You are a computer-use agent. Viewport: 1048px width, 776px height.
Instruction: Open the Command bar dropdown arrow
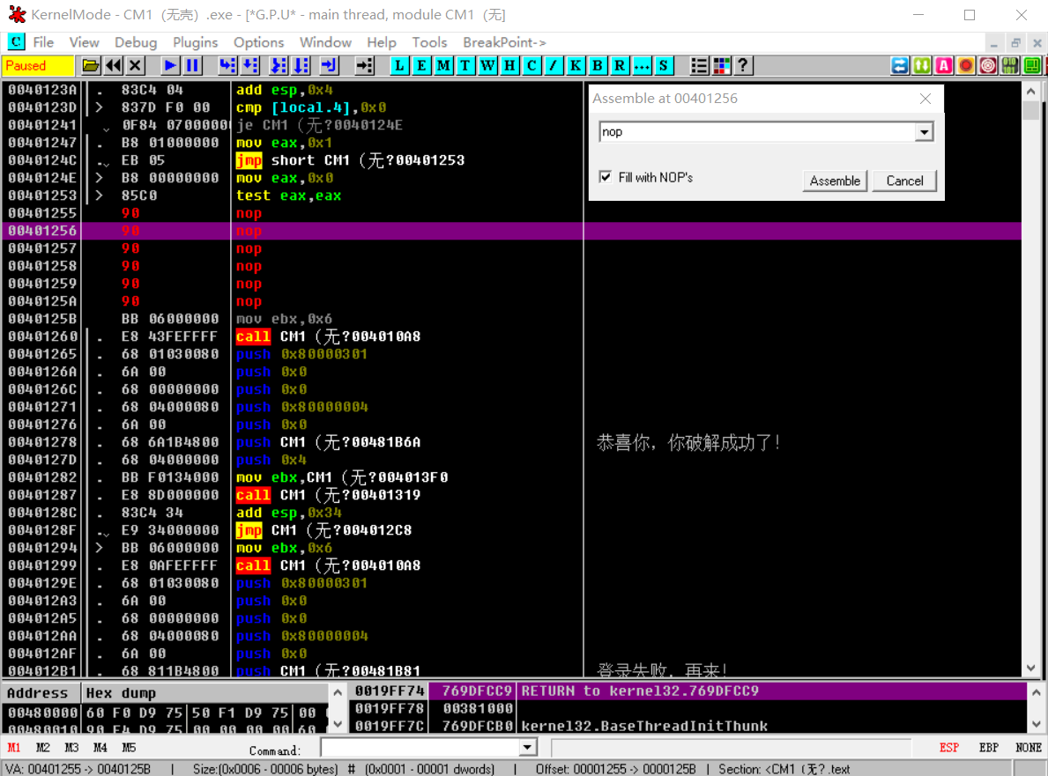527,747
